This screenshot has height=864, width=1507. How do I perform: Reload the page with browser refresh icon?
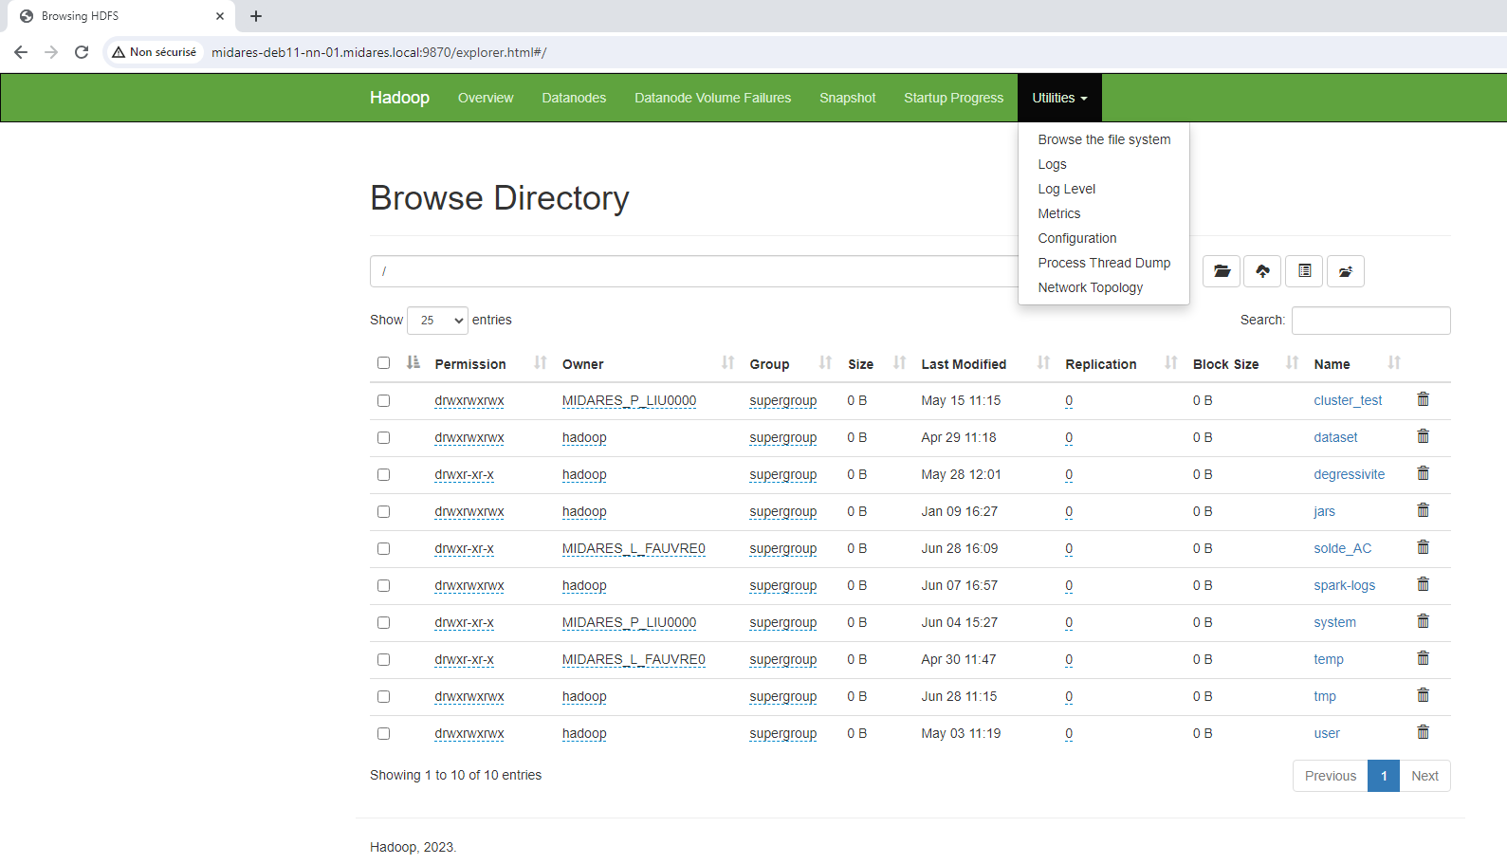(x=82, y=52)
